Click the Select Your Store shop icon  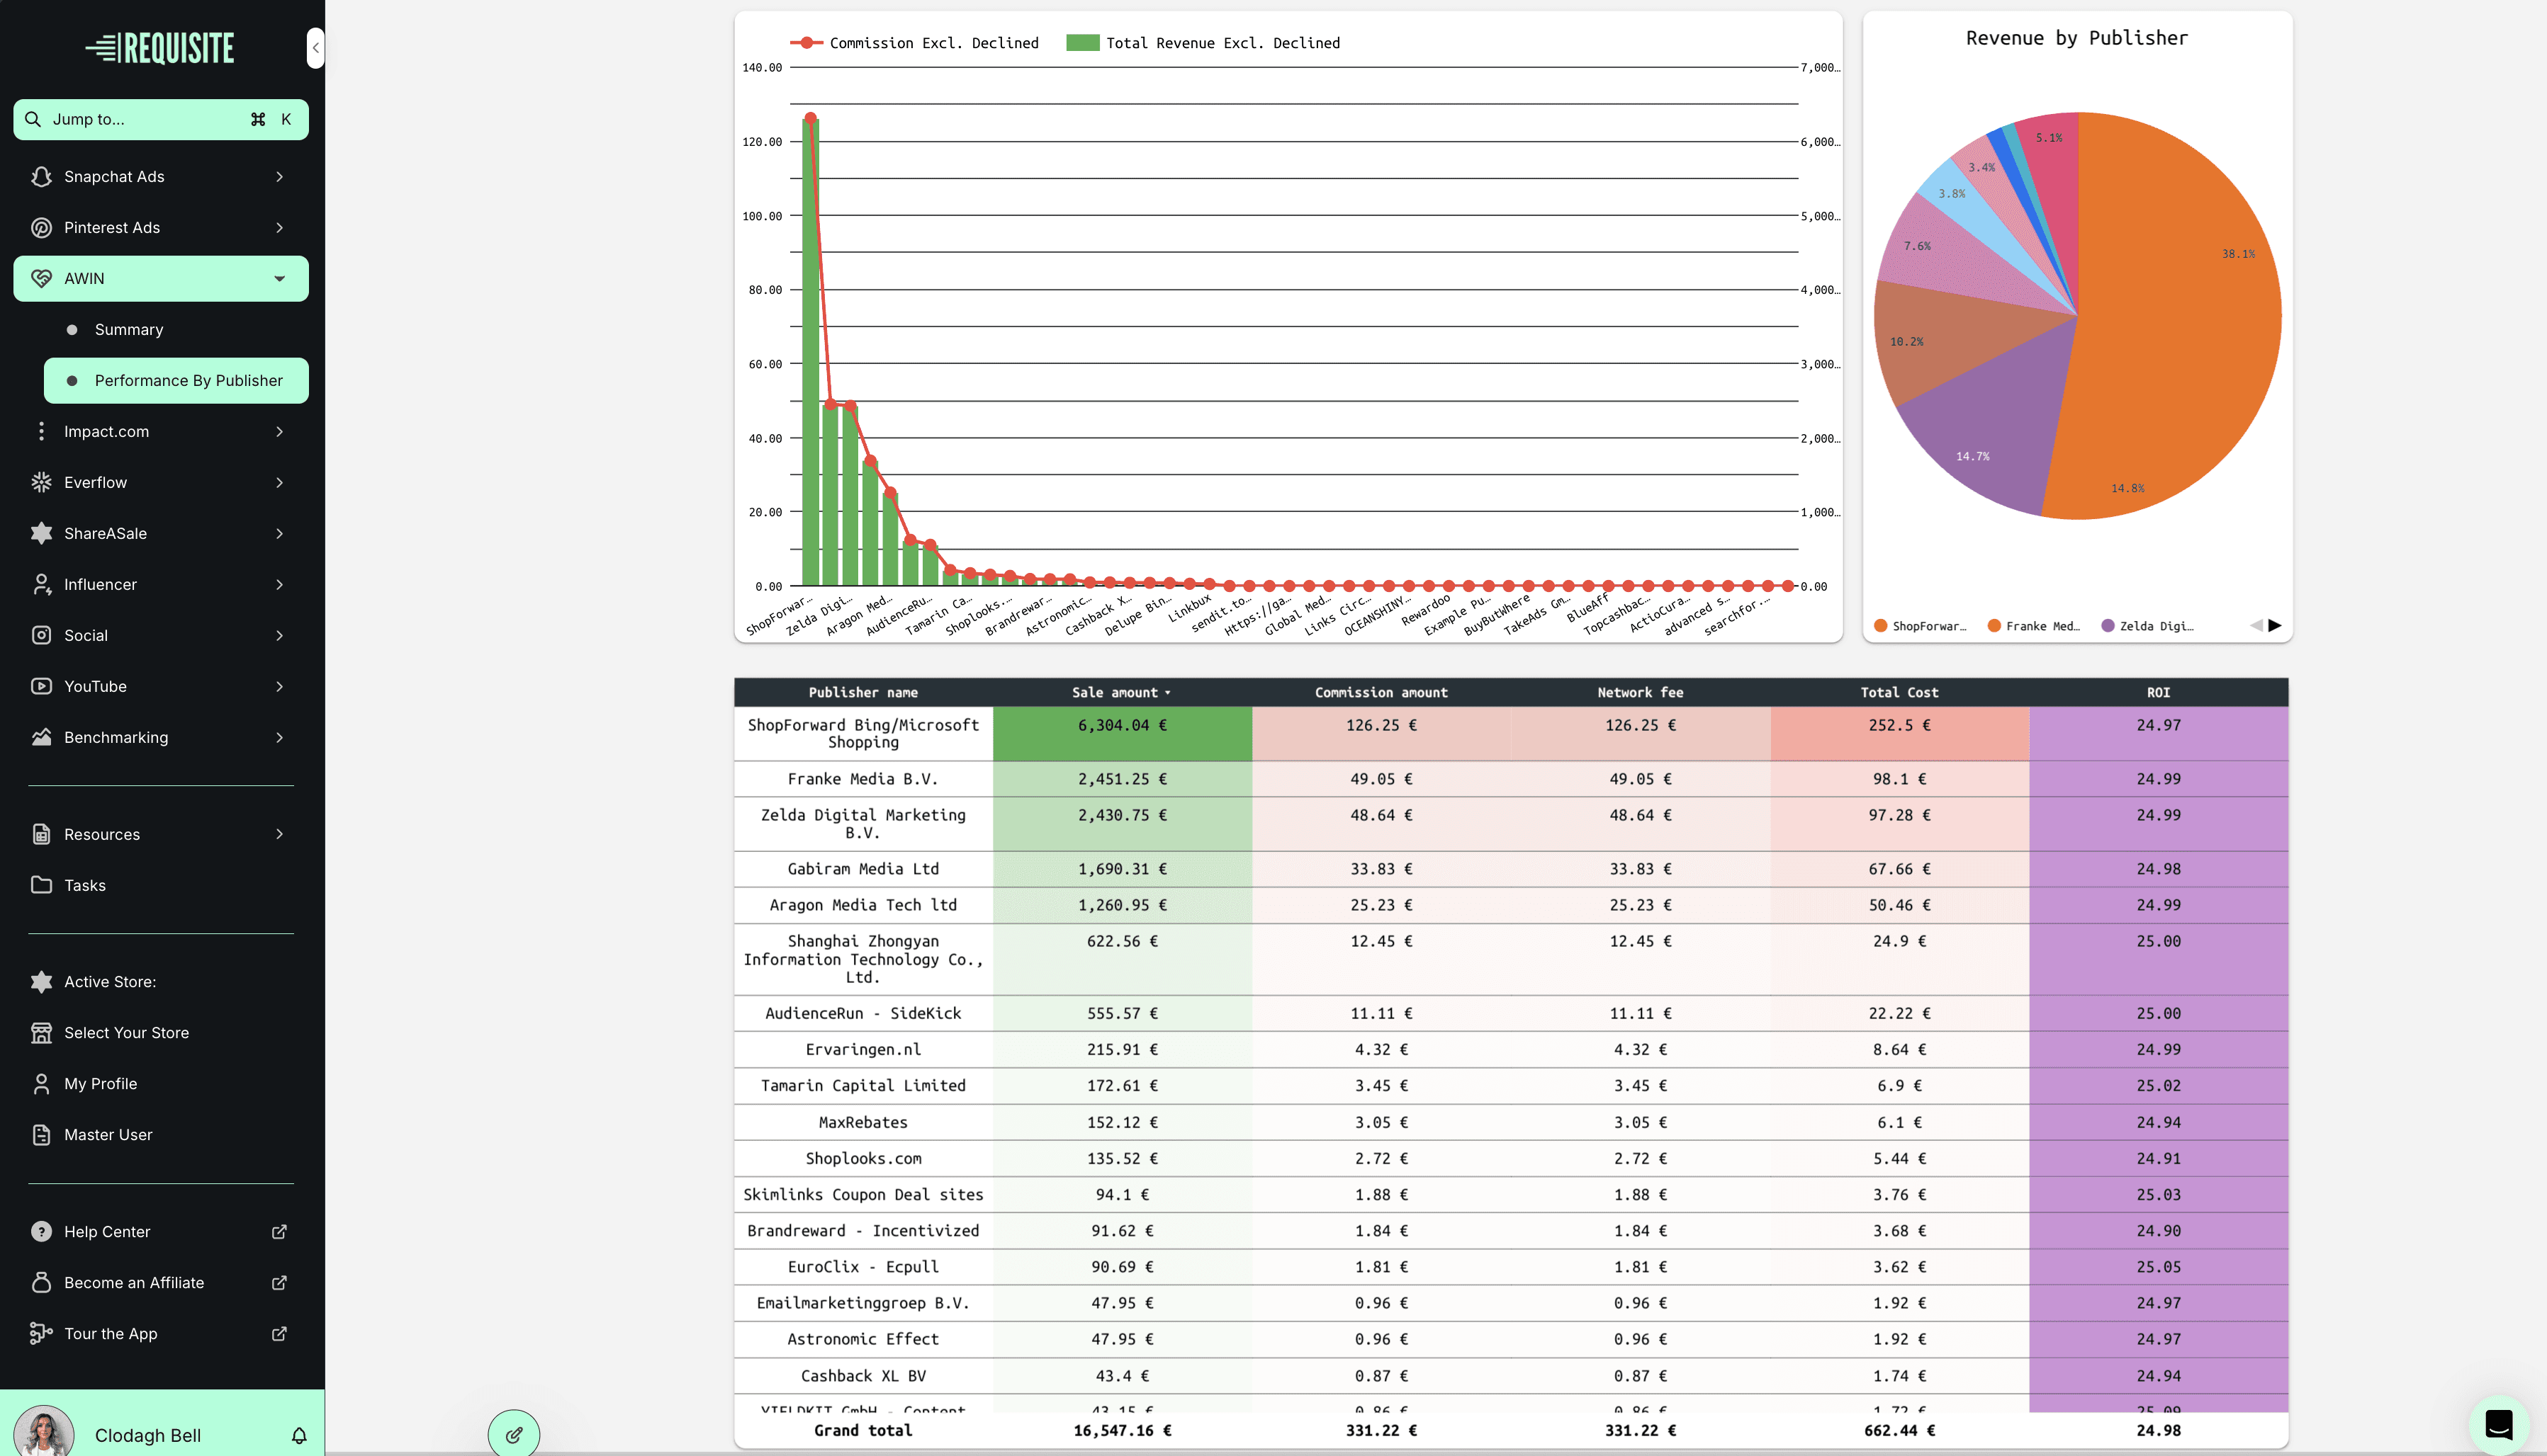(x=41, y=1032)
